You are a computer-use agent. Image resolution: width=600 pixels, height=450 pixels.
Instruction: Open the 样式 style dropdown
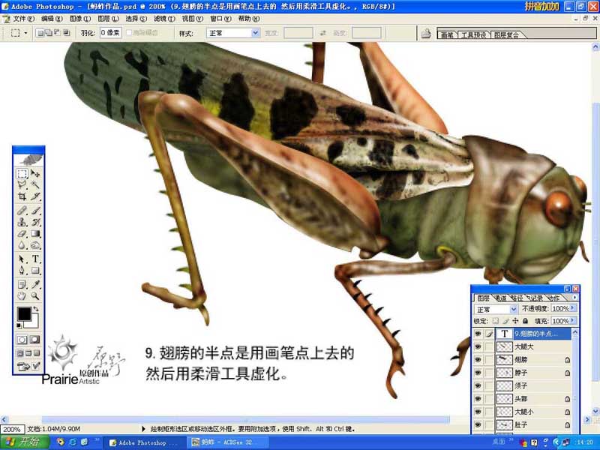point(233,33)
